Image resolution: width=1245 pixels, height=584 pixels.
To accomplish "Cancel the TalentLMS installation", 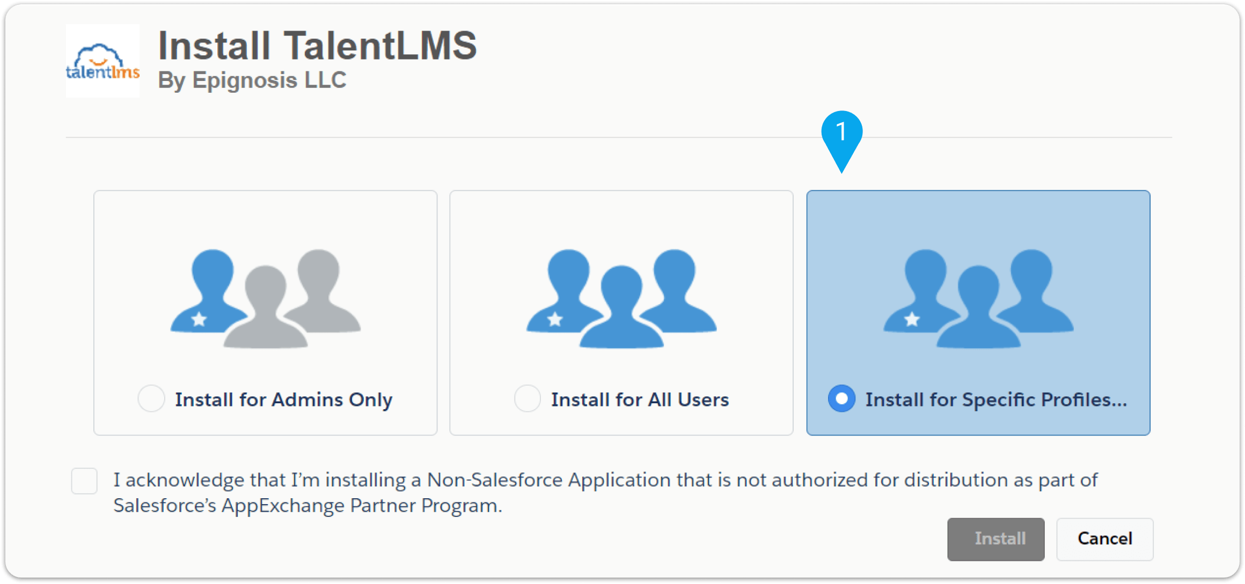I will [x=1104, y=539].
